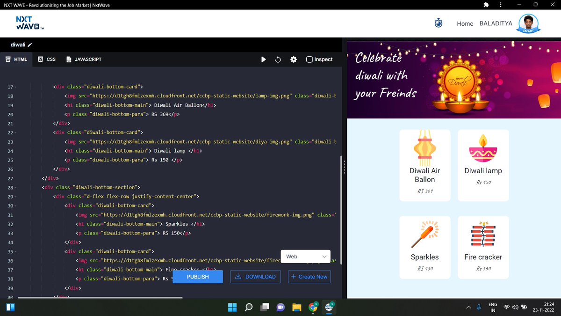Collapse code fold arrow at line 22
This screenshot has height=316, width=561.
pos(15,133)
